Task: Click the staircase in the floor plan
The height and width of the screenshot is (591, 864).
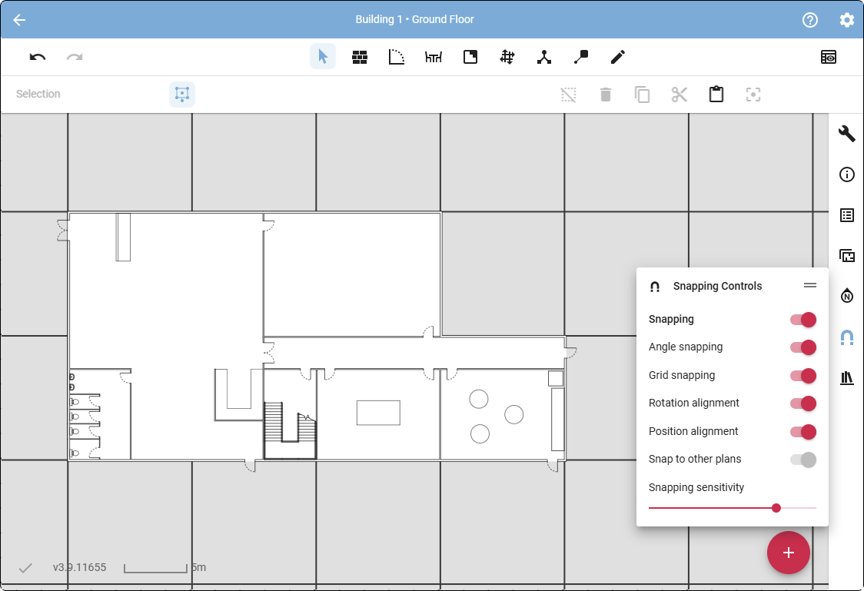Action: coord(290,430)
